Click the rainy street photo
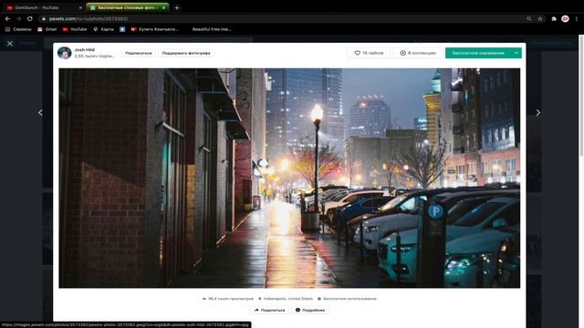584x328 pixels. pos(289,178)
